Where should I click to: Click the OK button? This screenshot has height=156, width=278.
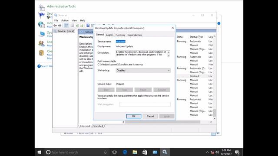pos(134,116)
